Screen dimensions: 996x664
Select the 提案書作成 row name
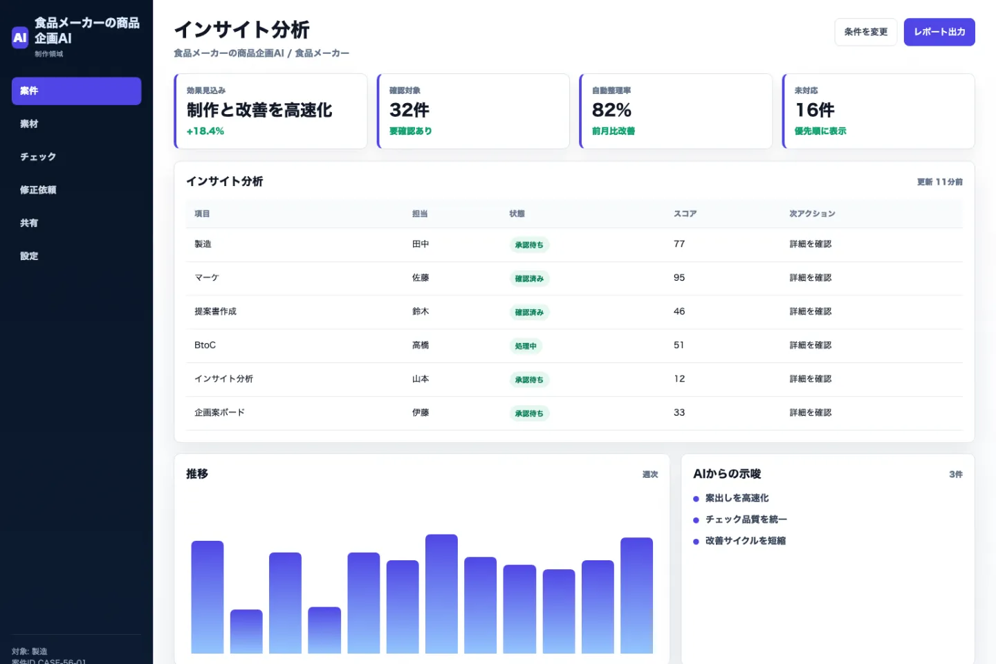[215, 312]
